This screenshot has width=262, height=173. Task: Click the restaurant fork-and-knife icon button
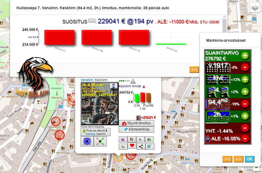pyautogui.click(x=132, y=139)
